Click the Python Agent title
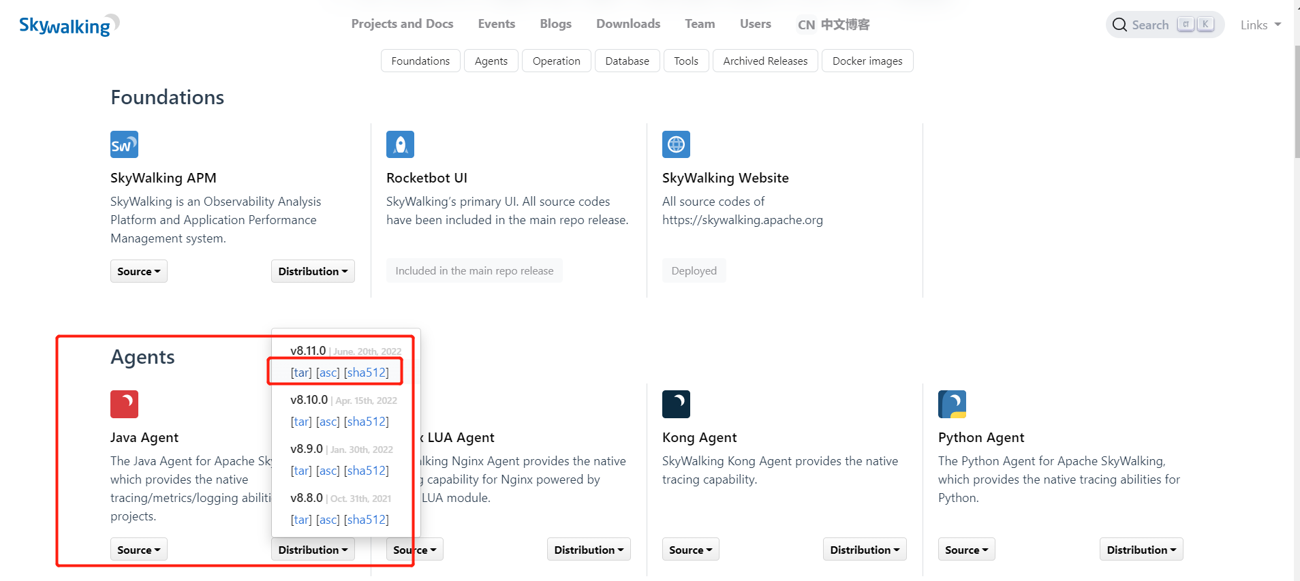The width and height of the screenshot is (1300, 581). click(x=981, y=437)
